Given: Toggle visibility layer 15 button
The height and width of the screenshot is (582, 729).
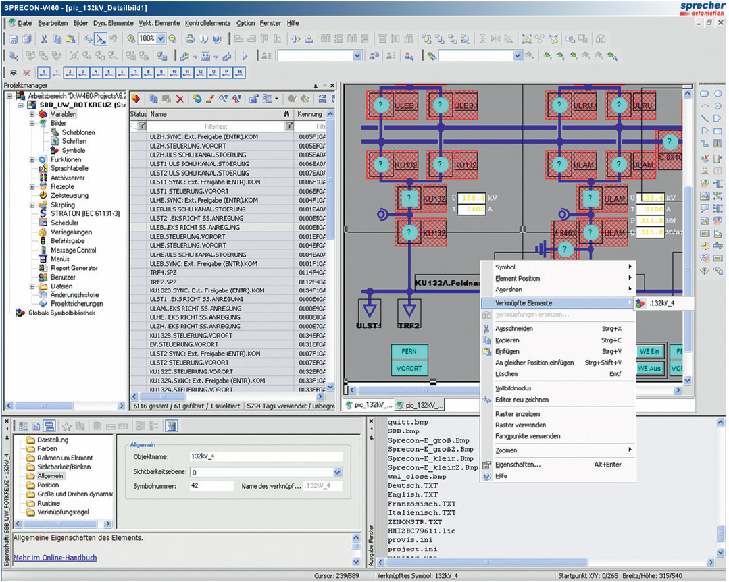Looking at the screenshot, I should coord(239,72).
